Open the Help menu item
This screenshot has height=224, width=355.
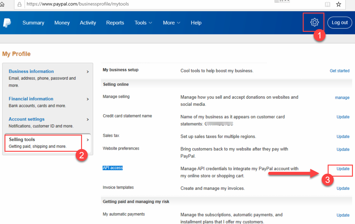[196, 22]
